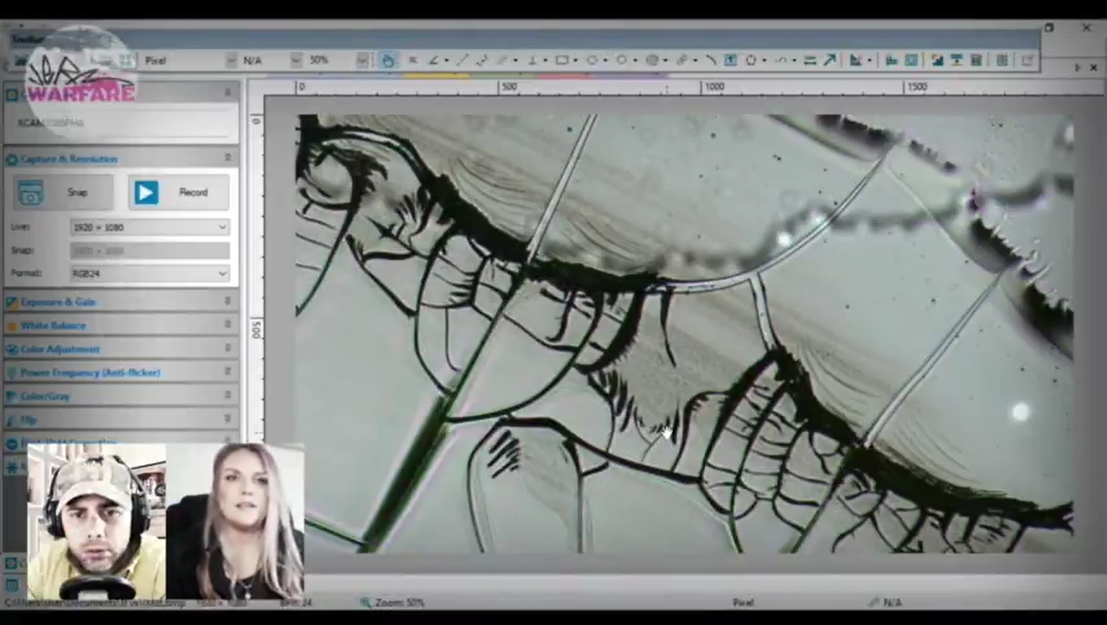This screenshot has height=625, width=1107.
Task: Click the Capture & Resolution panel icon
Action: [x=12, y=159]
